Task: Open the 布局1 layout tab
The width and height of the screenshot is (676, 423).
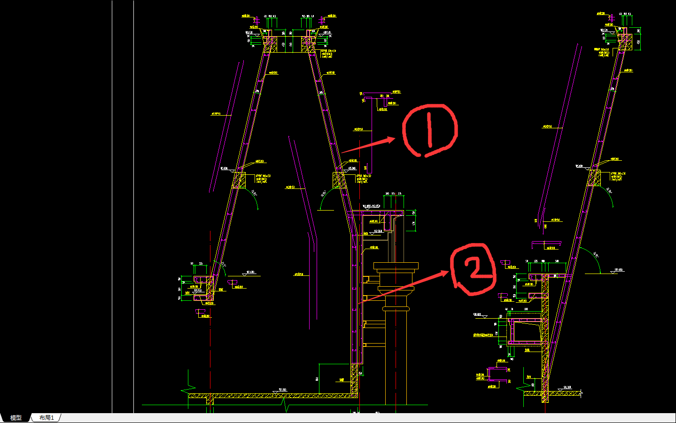Action: coord(47,418)
